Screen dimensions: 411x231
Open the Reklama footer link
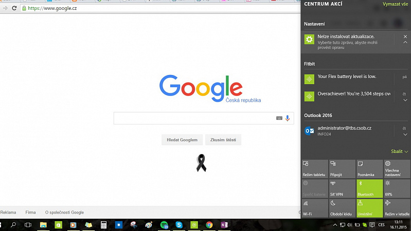[x=8, y=213]
